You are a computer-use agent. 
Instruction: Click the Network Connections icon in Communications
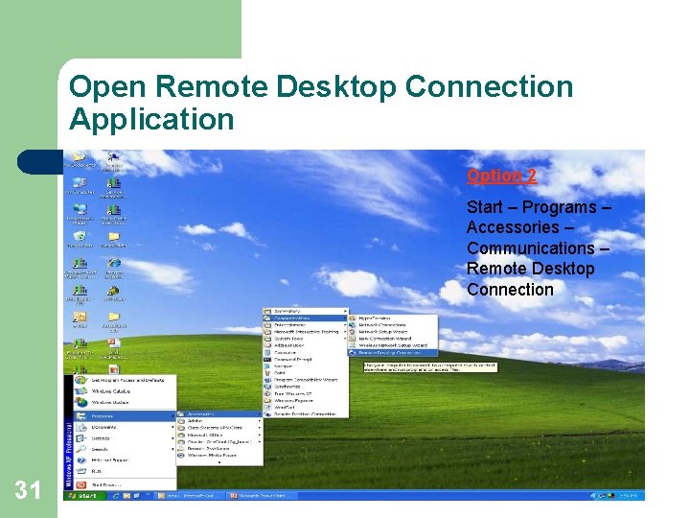[x=353, y=325]
